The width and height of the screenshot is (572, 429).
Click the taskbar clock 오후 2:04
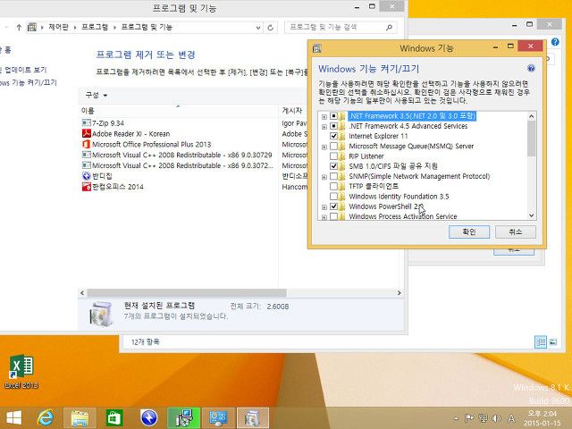(542, 414)
